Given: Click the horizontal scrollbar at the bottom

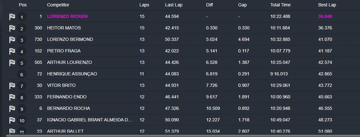Looking at the screenshot, I should click(183, 136).
